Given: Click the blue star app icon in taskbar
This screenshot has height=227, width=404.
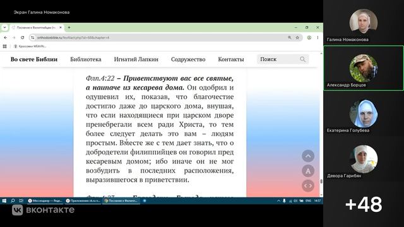Looking at the screenshot, I should click(145, 201).
